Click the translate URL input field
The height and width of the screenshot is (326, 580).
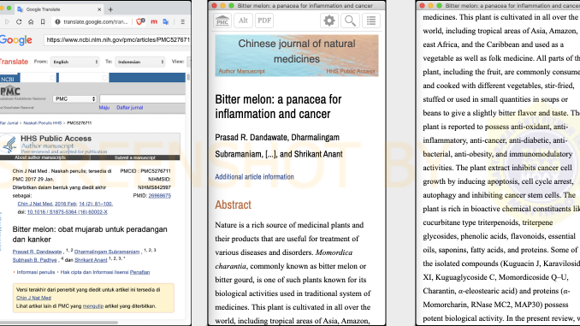[x=118, y=40]
